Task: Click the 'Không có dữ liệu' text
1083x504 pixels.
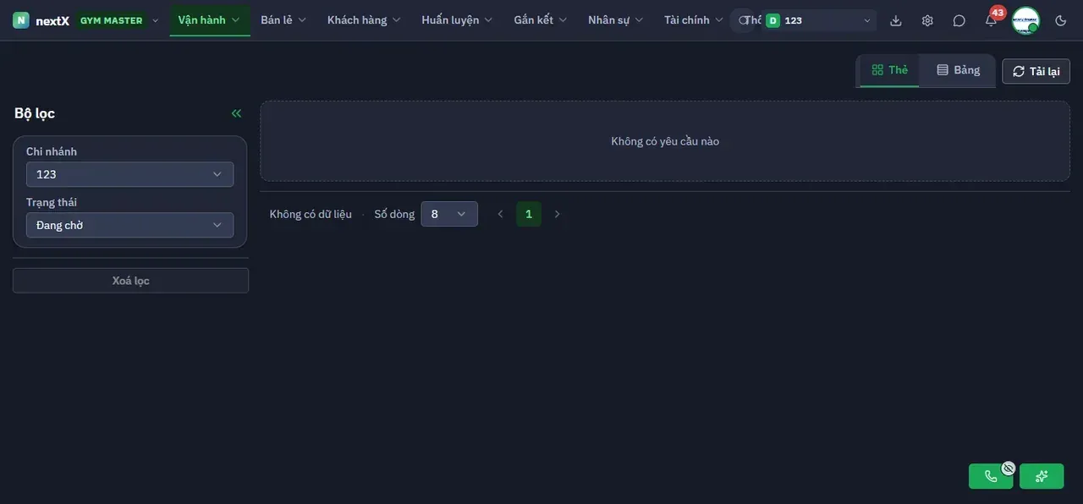Action: tap(311, 214)
